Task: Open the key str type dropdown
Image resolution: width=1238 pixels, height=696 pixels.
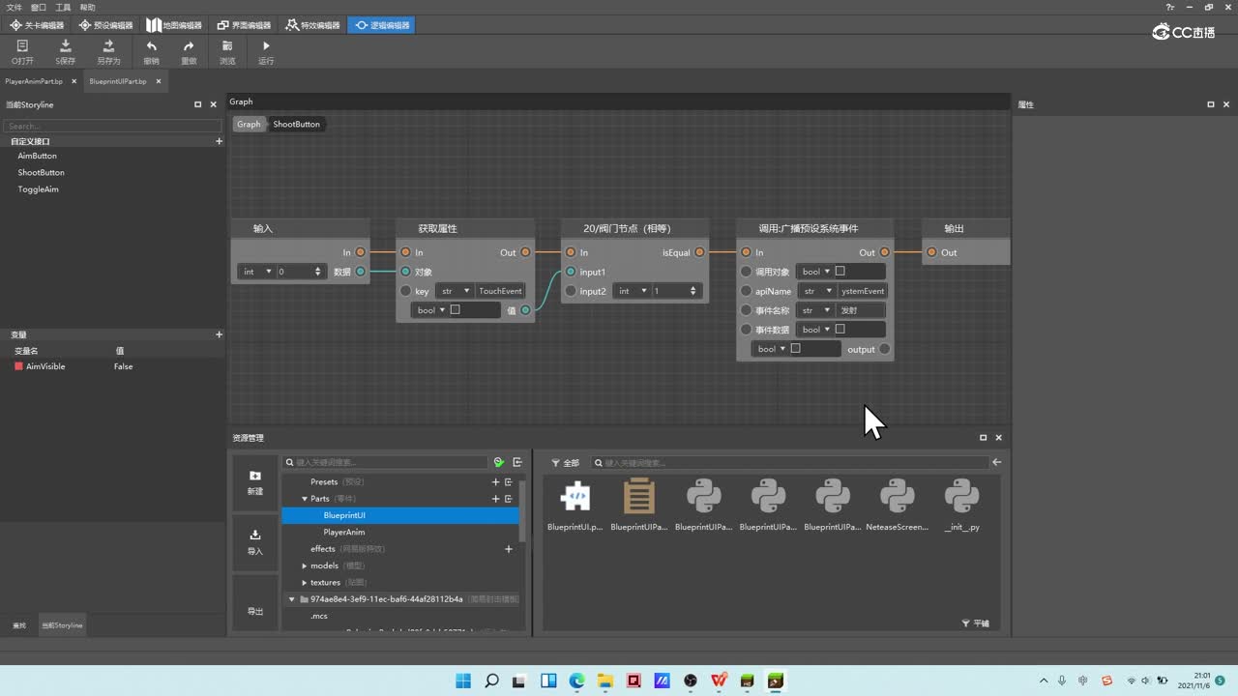Action: [454, 291]
